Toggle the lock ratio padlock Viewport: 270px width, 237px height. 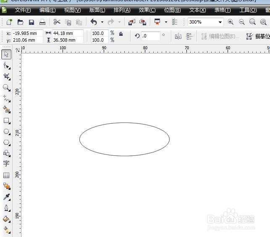click(x=121, y=34)
